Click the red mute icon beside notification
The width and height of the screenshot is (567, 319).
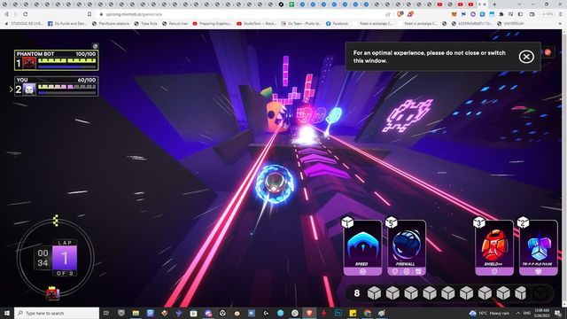tap(548, 52)
